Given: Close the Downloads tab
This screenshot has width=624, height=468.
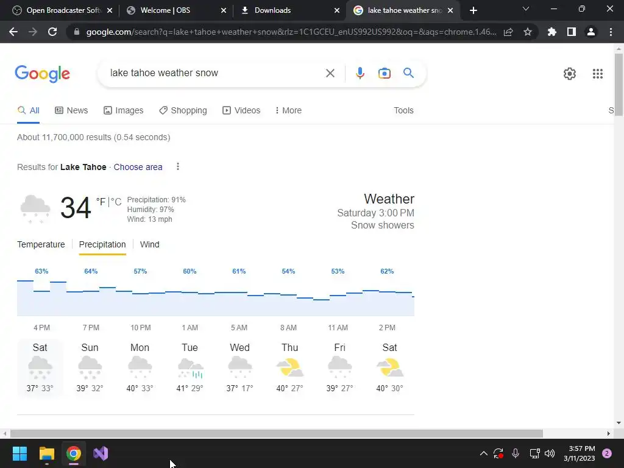Looking at the screenshot, I should coord(337,10).
